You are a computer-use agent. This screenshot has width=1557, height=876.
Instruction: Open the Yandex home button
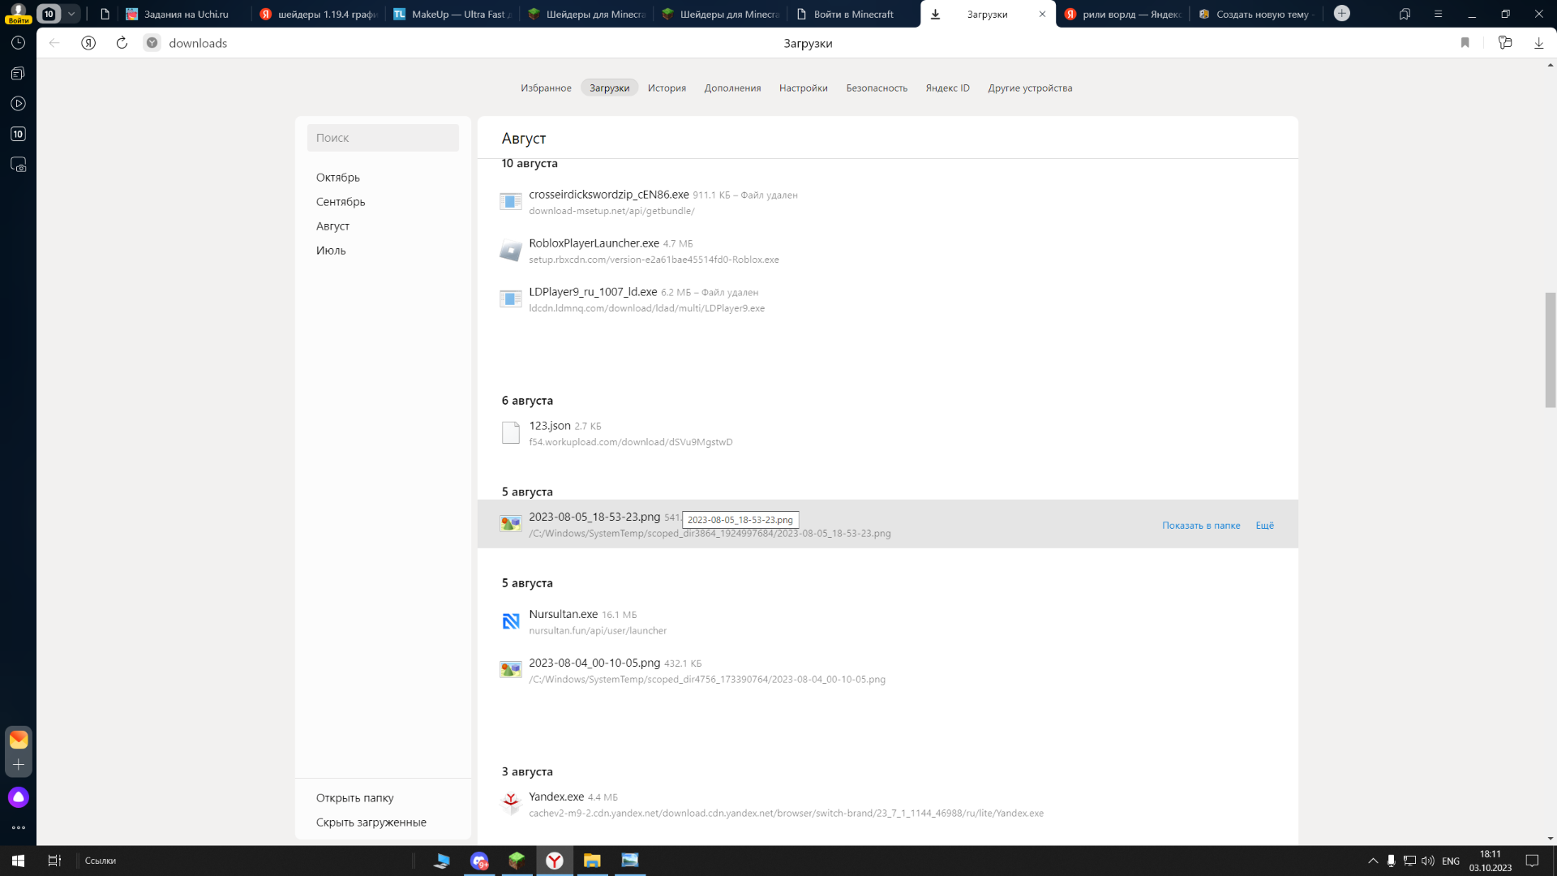(88, 43)
